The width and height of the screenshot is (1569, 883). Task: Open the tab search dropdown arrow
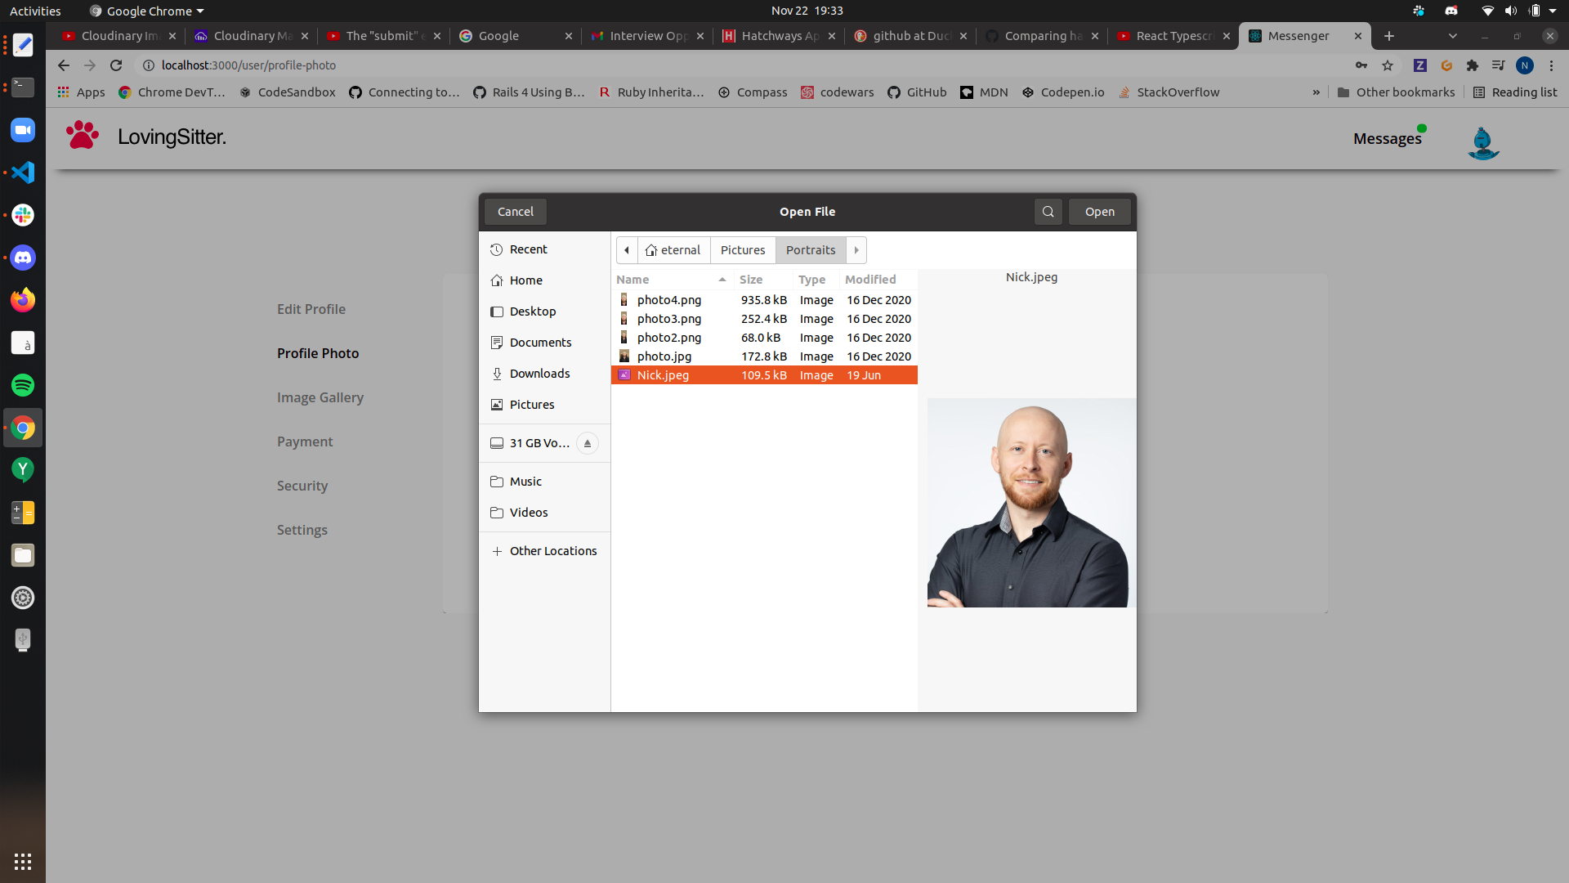(x=1452, y=36)
